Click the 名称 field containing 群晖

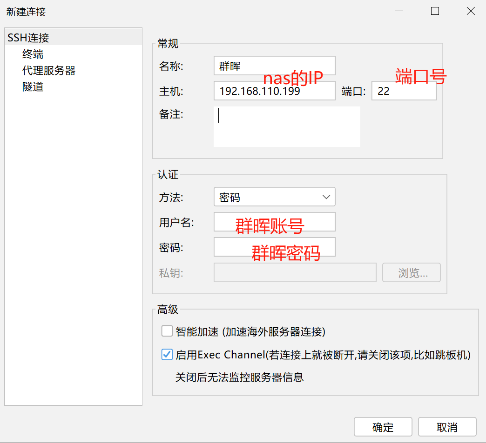tap(274, 66)
